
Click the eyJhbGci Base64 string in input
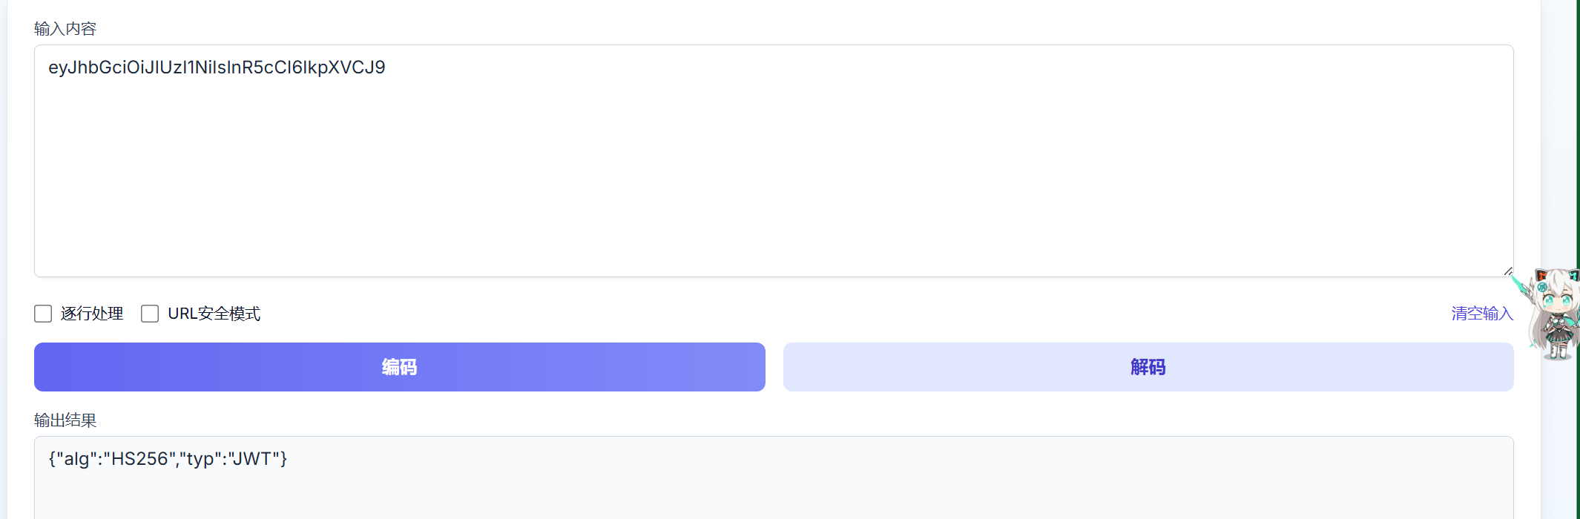[x=217, y=67]
